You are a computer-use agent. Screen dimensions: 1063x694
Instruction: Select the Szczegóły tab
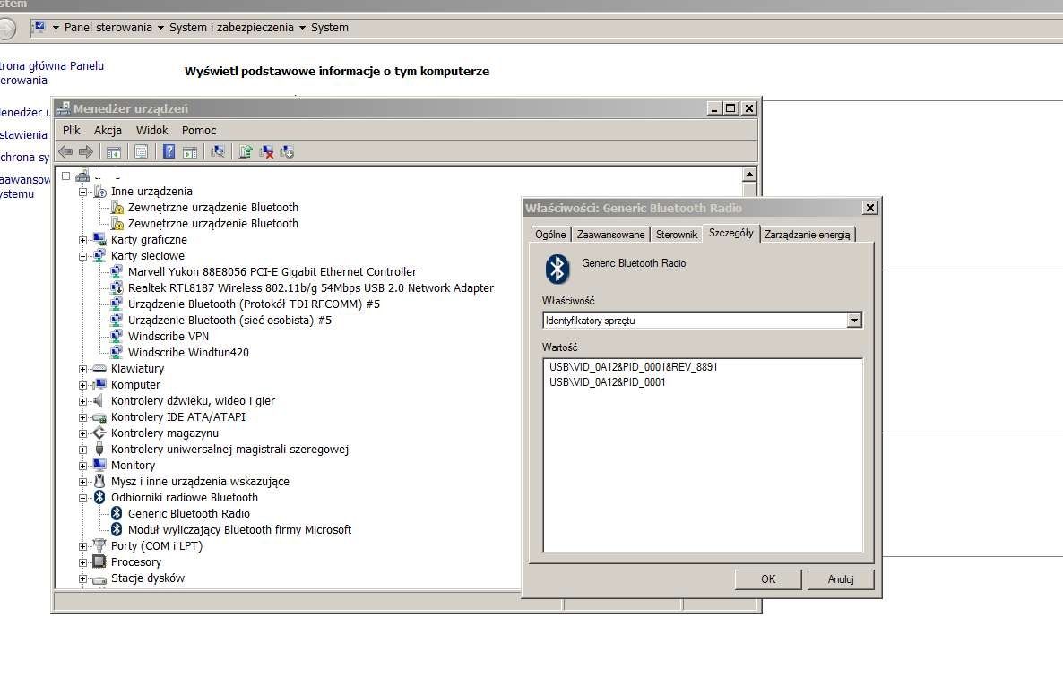[730, 233]
